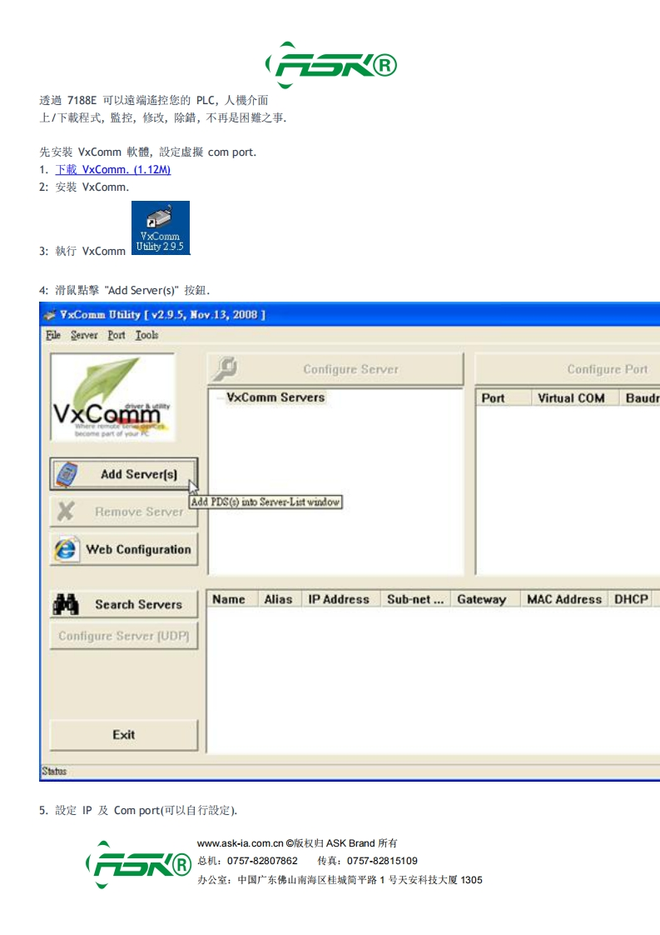This screenshot has height=935, width=660.
Task: Select the VxComm Servers tree root
Action: tap(275, 397)
